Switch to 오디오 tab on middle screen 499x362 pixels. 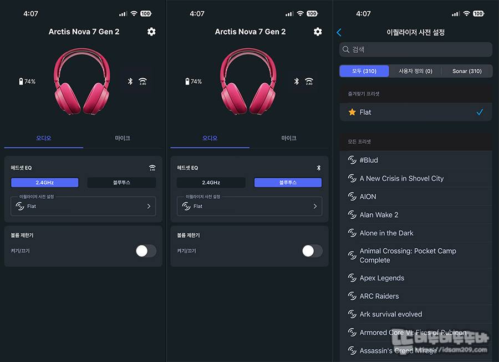point(210,138)
